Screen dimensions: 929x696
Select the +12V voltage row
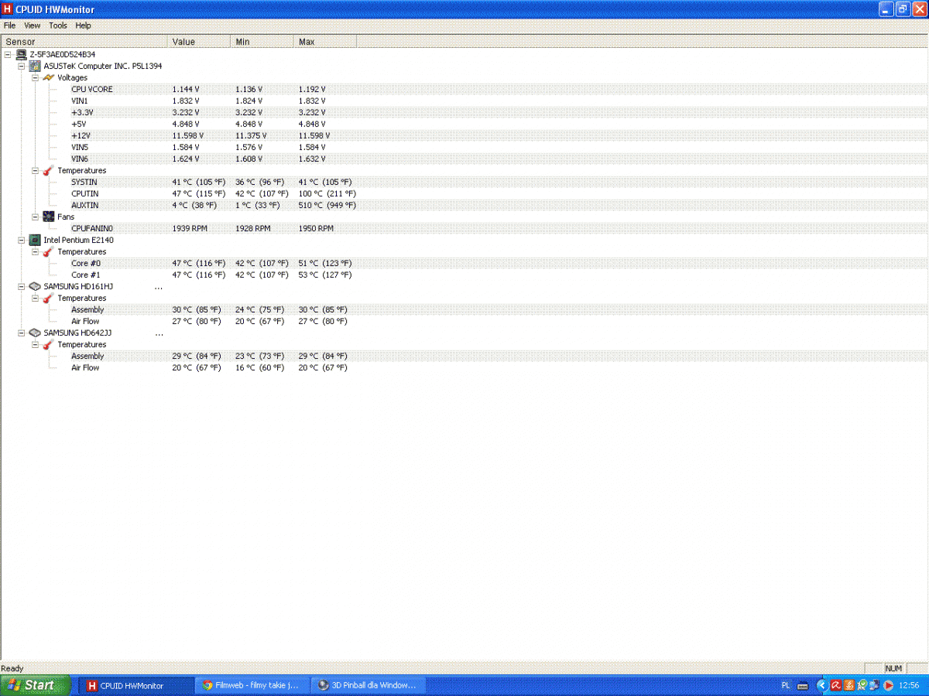(464, 135)
